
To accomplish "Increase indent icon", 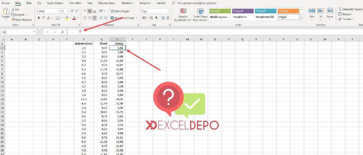I will coord(105,18).
